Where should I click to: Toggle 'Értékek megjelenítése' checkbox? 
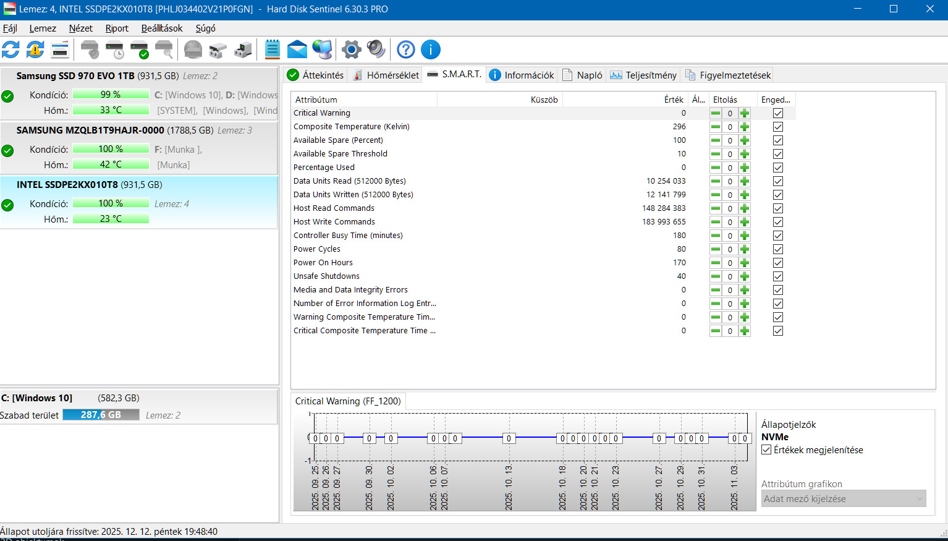[x=766, y=450]
